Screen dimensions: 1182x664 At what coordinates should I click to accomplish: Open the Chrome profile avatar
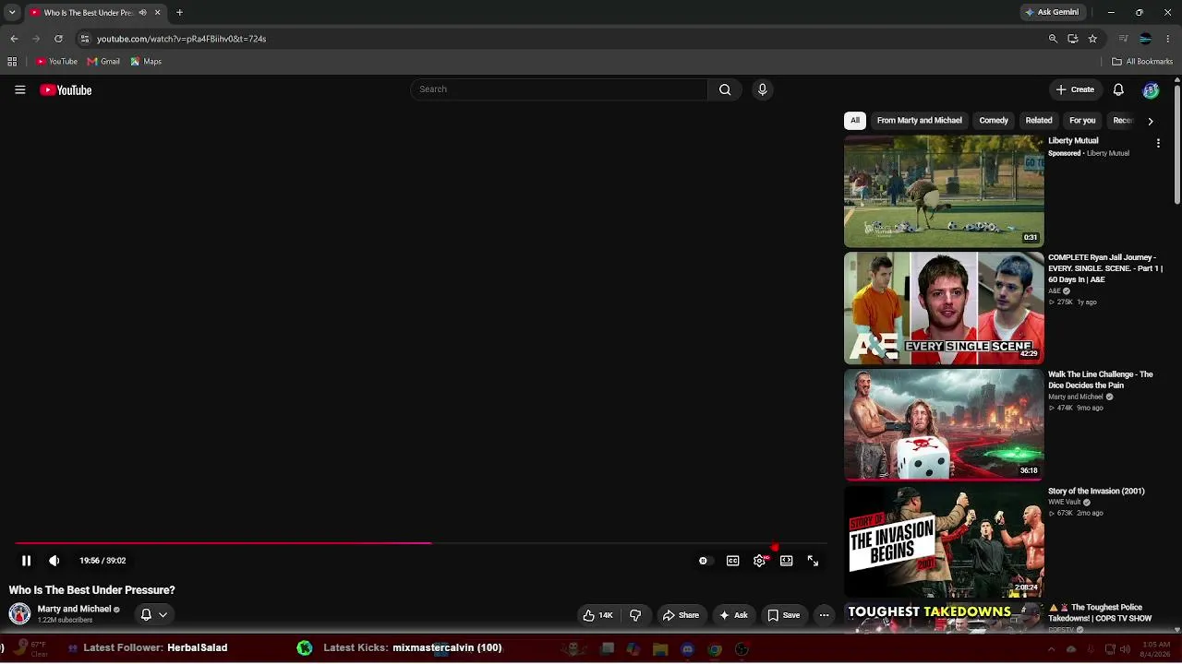(1145, 39)
